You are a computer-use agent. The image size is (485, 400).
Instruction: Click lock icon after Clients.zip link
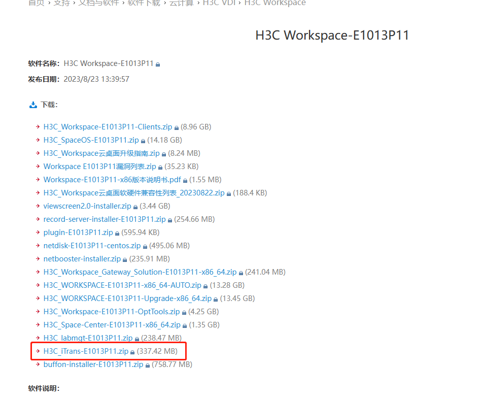point(177,128)
